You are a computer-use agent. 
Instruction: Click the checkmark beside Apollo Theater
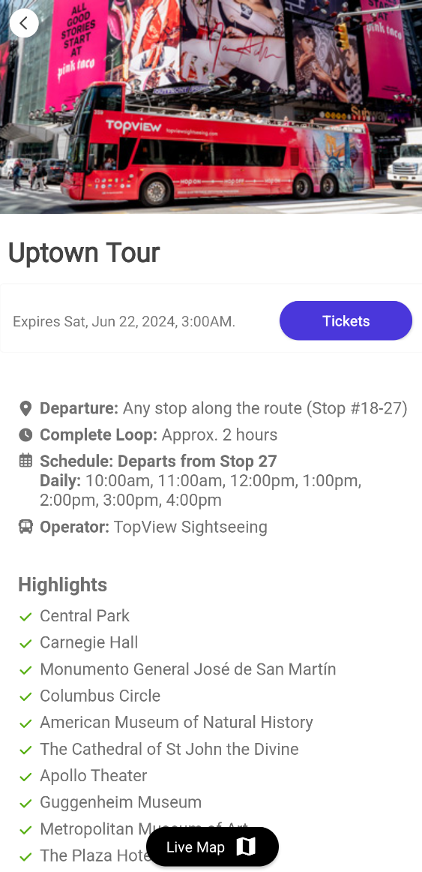click(x=25, y=777)
